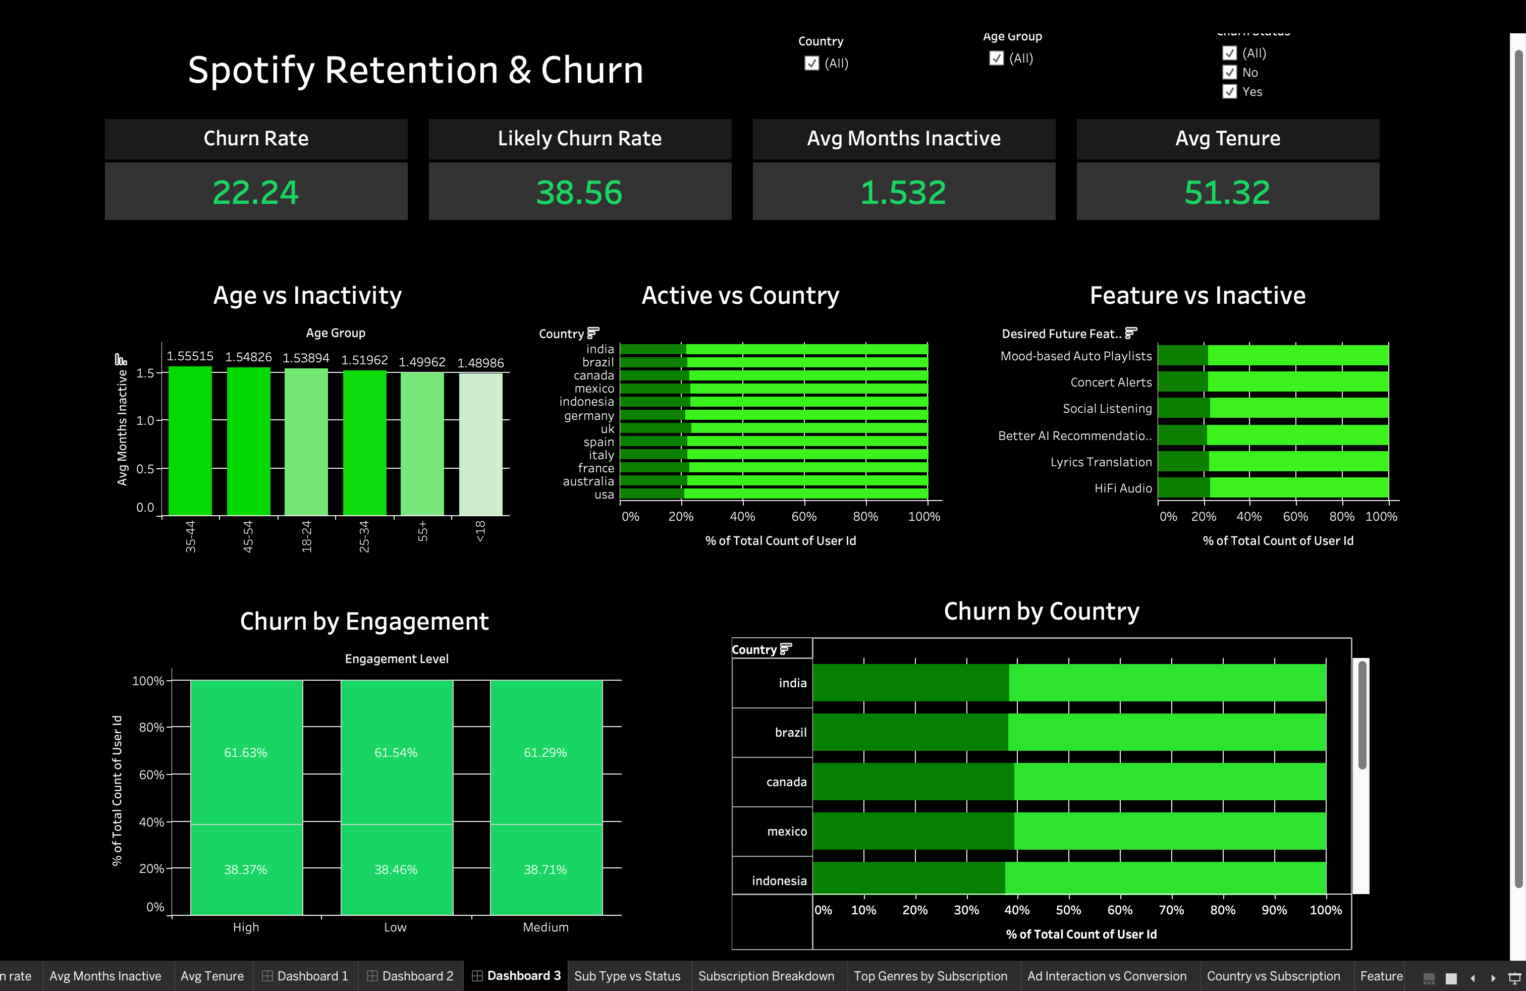
Task: Click the 61.29% segment of the Medium bar
Action: (x=547, y=752)
